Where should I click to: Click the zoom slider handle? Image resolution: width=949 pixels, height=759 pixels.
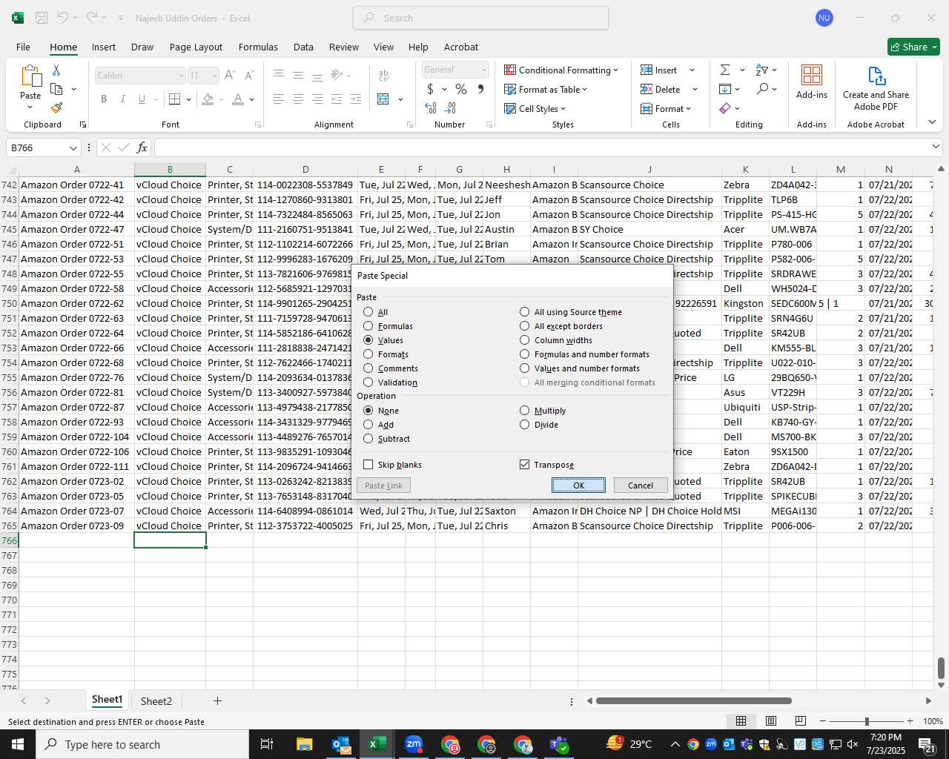(x=867, y=721)
